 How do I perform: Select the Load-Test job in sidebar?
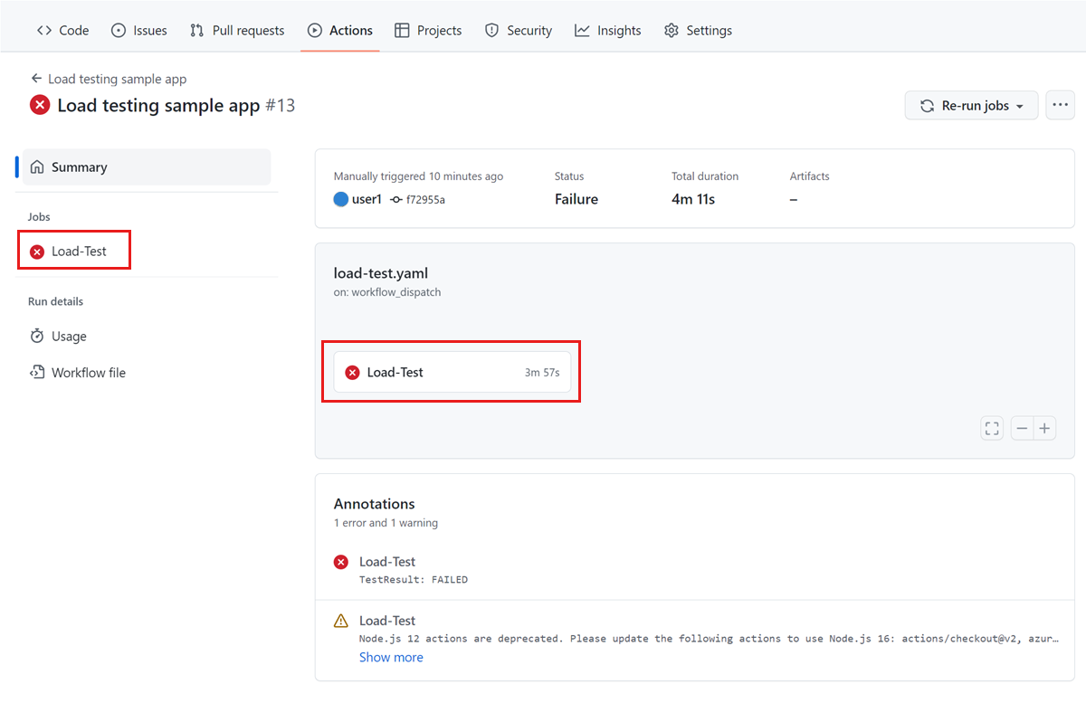click(x=78, y=252)
